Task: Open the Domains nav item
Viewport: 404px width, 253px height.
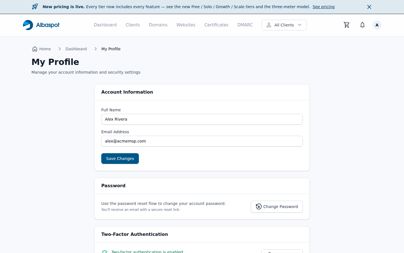Action: 158,25
